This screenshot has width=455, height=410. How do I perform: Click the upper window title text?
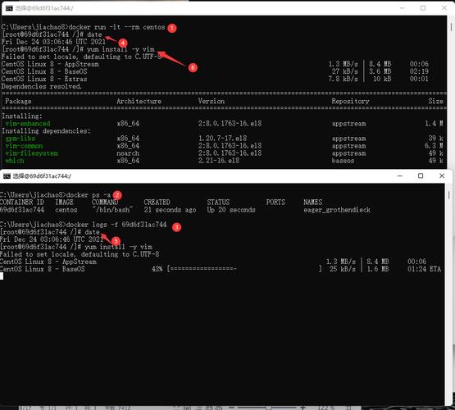pyautogui.click(x=44, y=8)
